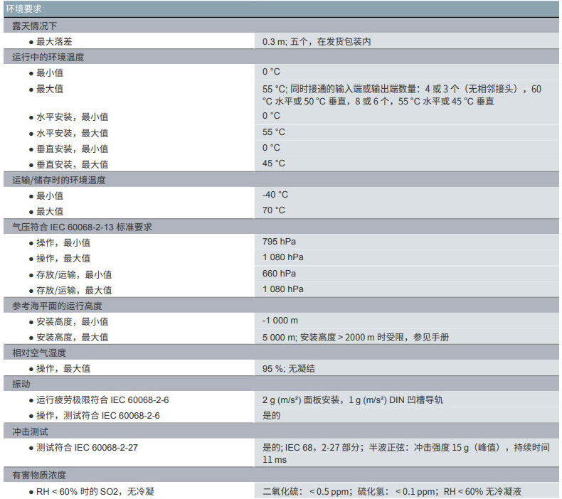This screenshot has width=562, height=499.
Task: Select the 冲击测试 section header
Action: coord(30,431)
